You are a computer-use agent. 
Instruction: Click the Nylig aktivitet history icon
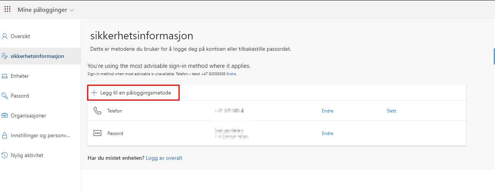[5, 155]
